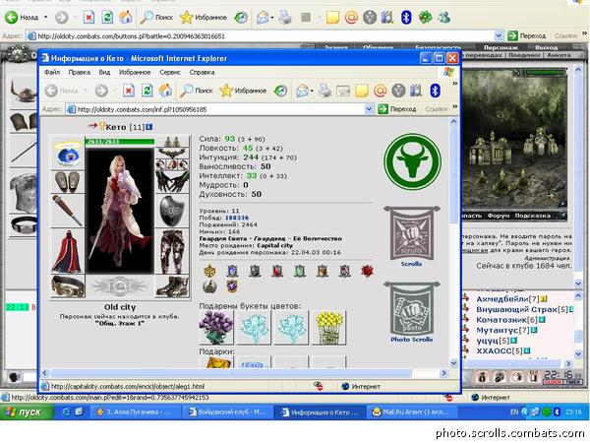Click the green clover icon in the main browser toolbar
Image resolution: width=590 pixels, height=443 pixels.
click(x=425, y=17)
